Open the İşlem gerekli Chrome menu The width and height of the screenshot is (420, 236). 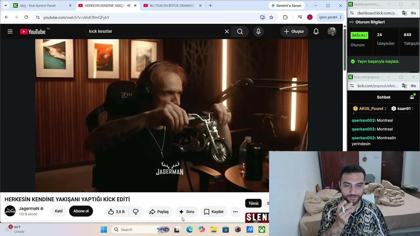click(331, 17)
